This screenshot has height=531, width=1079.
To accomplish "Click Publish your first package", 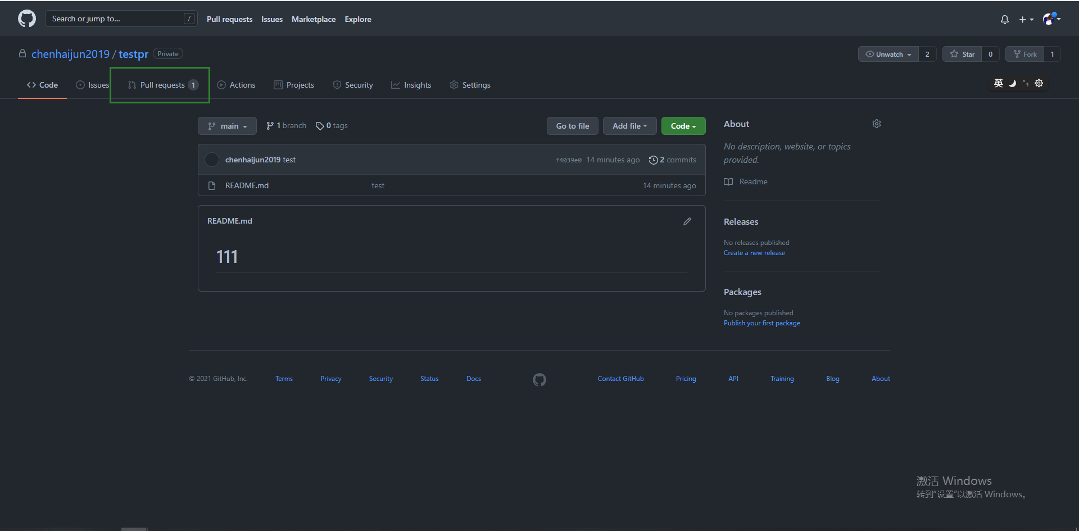I will (762, 323).
